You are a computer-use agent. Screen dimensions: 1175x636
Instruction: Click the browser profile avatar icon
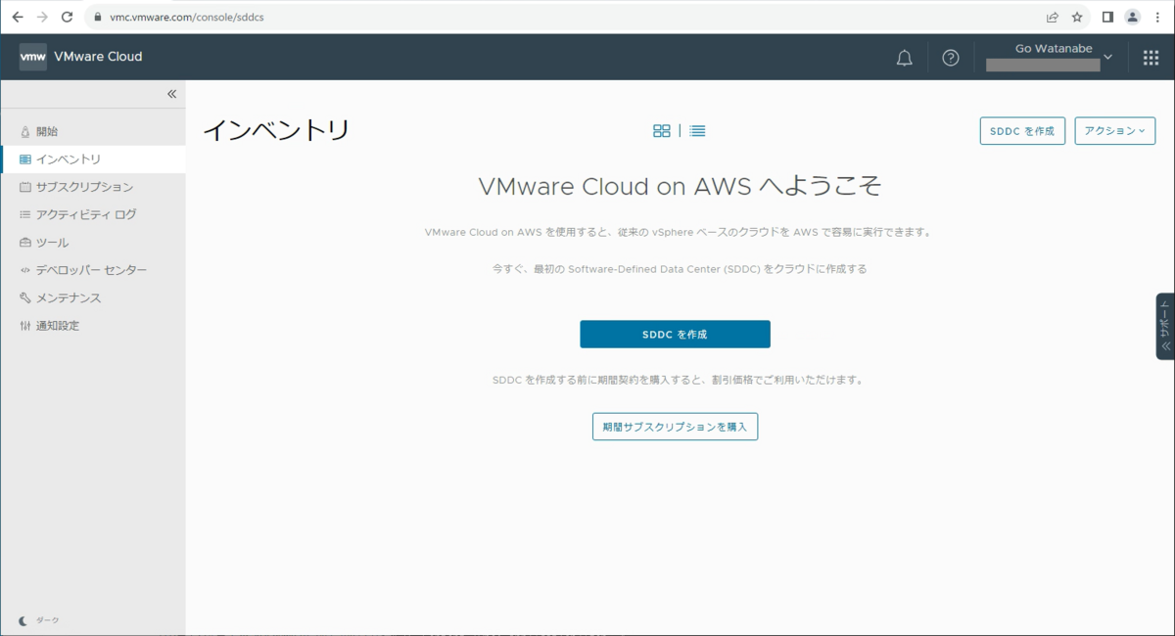[x=1133, y=17]
